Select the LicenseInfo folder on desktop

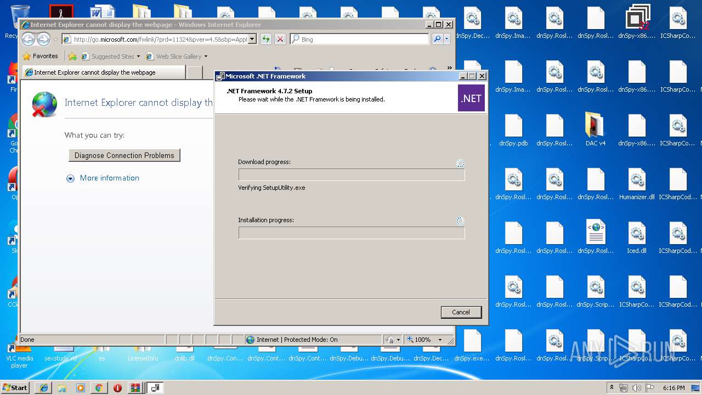(x=143, y=354)
